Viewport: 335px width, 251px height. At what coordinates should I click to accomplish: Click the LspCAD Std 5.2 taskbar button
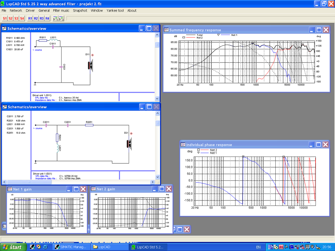148,247
